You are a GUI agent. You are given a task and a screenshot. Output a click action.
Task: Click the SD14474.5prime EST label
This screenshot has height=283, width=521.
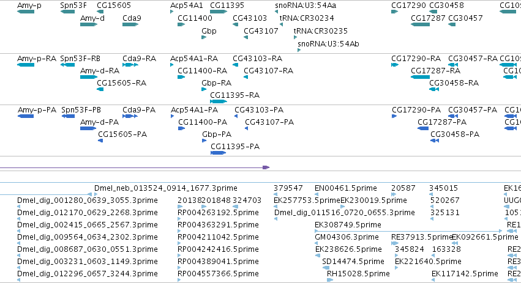point(353,262)
